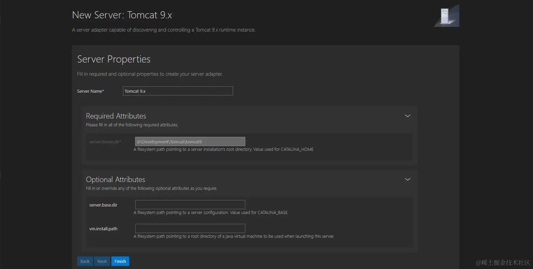Screen dimensions: 533x269
Task: Click the server adapter description under the title
Action: [164, 30]
